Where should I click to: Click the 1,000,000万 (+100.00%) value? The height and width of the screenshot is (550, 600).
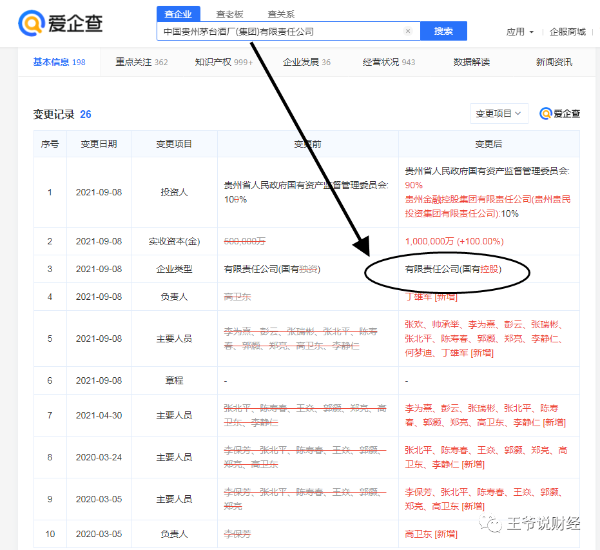pos(454,242)
